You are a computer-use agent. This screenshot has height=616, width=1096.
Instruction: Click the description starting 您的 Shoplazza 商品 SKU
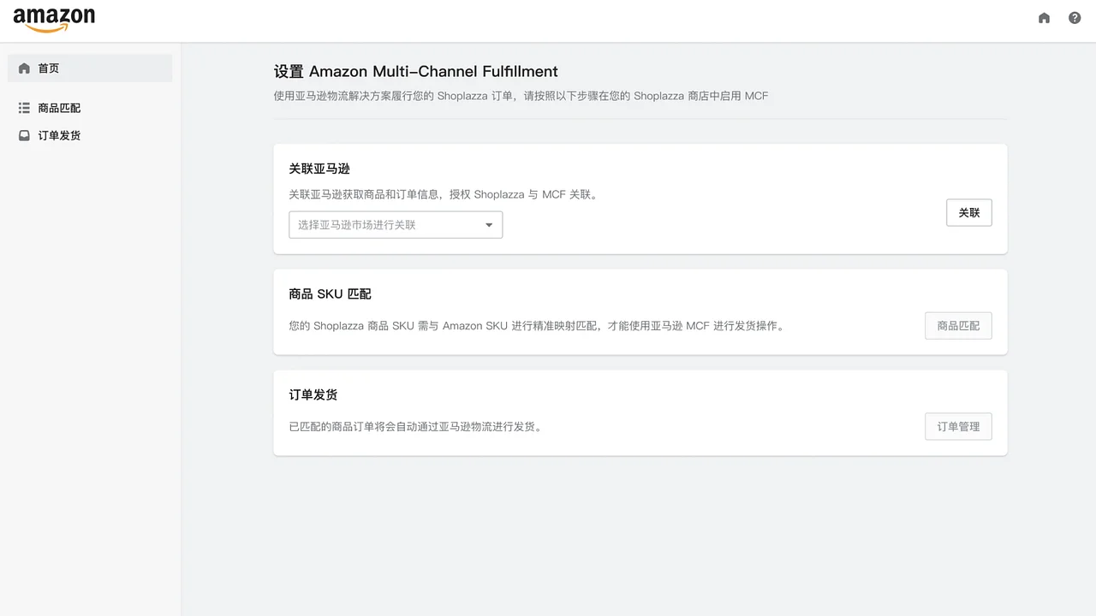click(537, 326)
